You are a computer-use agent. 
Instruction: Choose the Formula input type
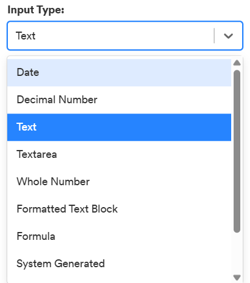[119, 236]
